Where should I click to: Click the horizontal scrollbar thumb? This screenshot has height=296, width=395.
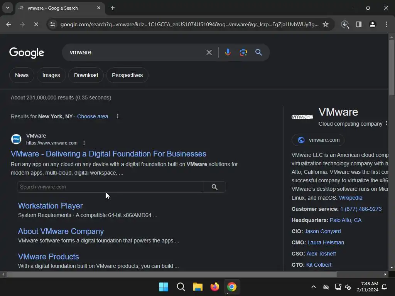point(172,274)
